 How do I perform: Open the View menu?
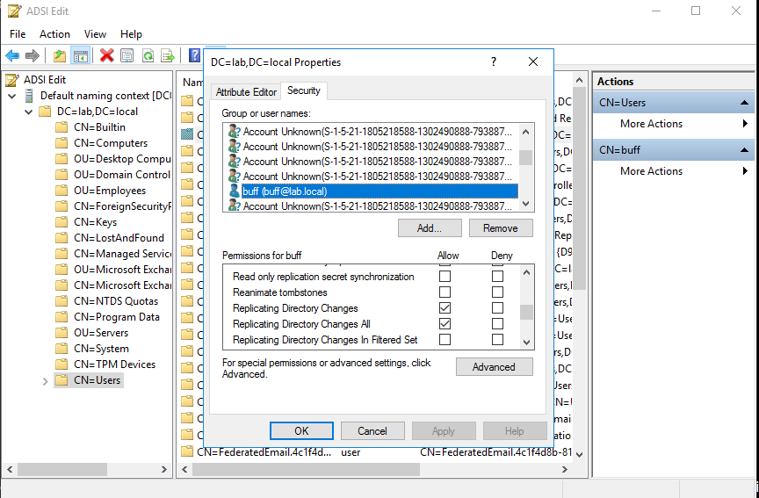(95, 34)
